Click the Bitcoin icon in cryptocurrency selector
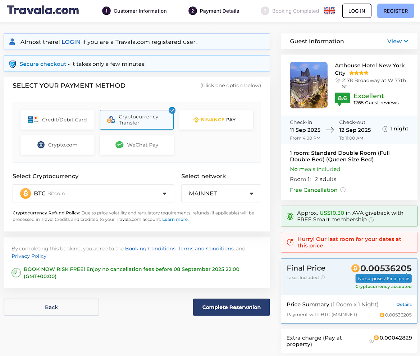The height and width of the screenshot is (356, 420). point(26,193)
